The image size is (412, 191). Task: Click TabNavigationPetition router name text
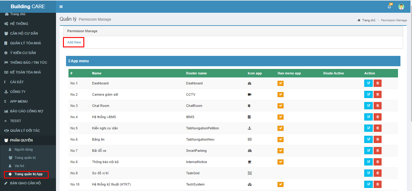202,128
